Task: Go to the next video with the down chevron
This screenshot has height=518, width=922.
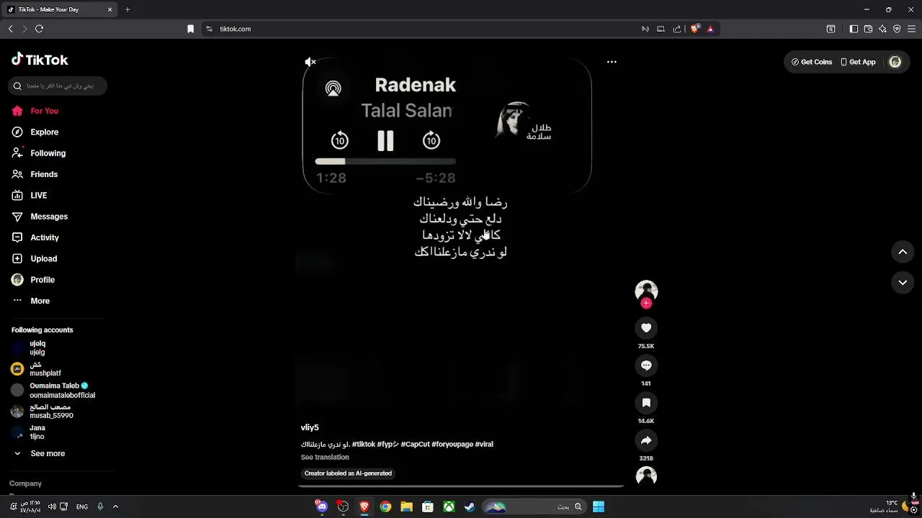Action: click(903, 283)
